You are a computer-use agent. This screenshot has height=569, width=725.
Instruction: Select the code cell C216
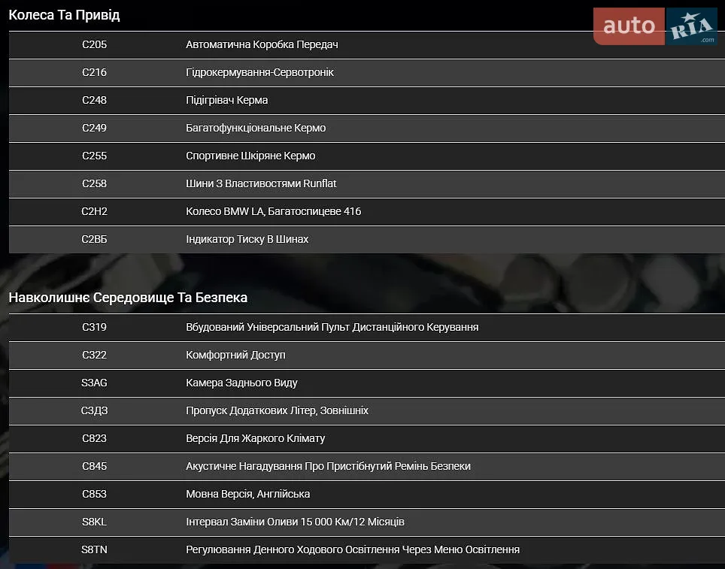[94, 73]
